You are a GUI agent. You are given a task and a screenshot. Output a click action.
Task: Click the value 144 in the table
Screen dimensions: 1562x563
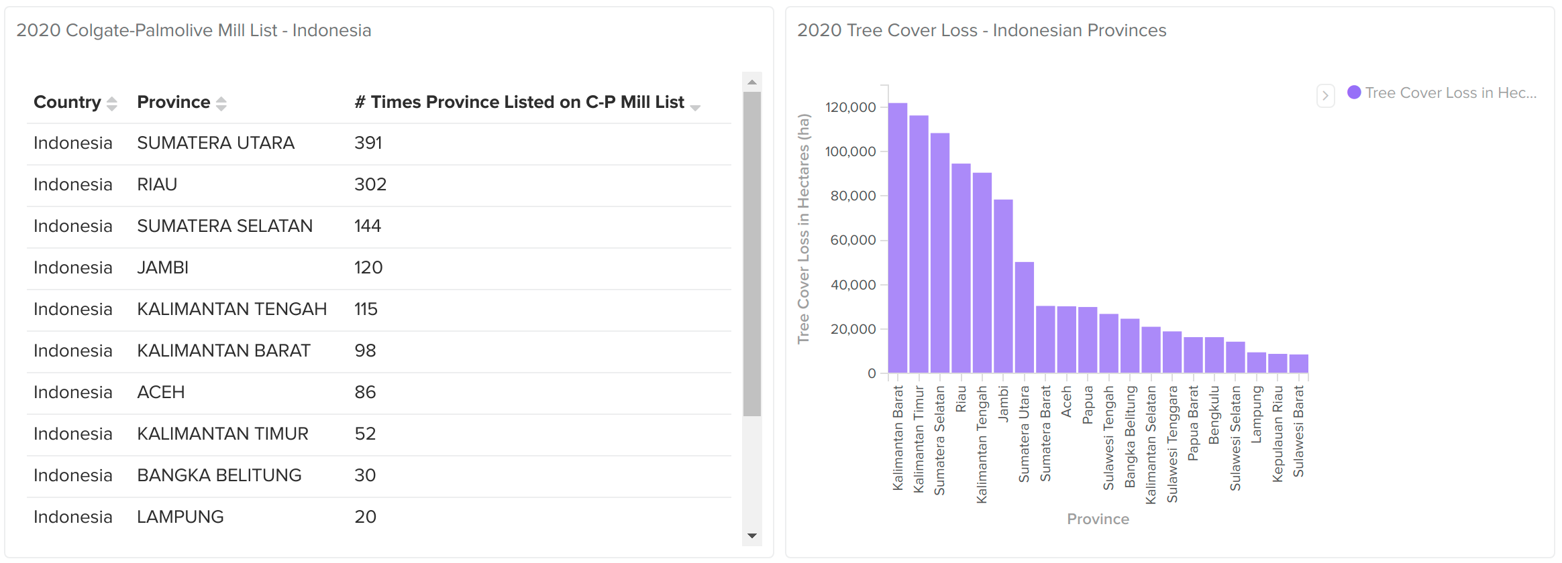coord(368,226)
